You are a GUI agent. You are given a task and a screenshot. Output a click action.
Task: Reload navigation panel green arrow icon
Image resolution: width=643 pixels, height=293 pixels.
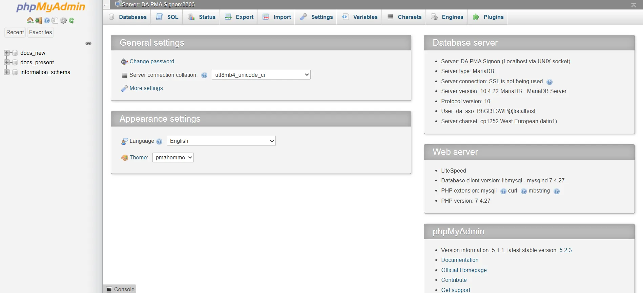tap(71, 20)
